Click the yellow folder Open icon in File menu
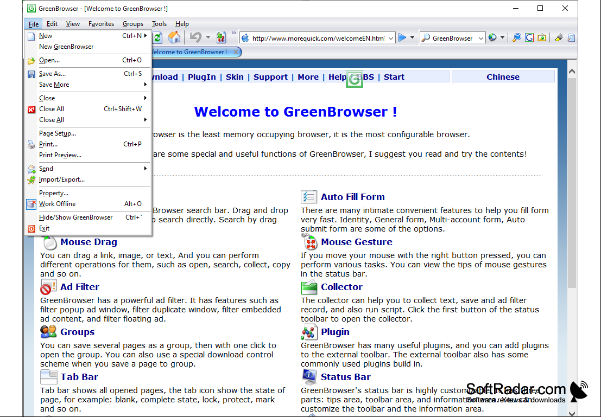 pyautogui.click(x=31, y=61)
